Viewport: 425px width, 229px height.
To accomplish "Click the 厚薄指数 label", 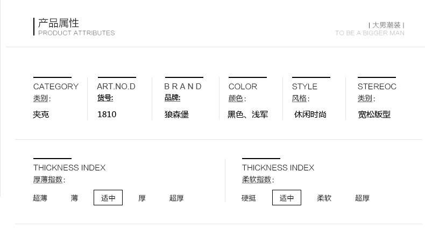I will [x=48, y=180].
